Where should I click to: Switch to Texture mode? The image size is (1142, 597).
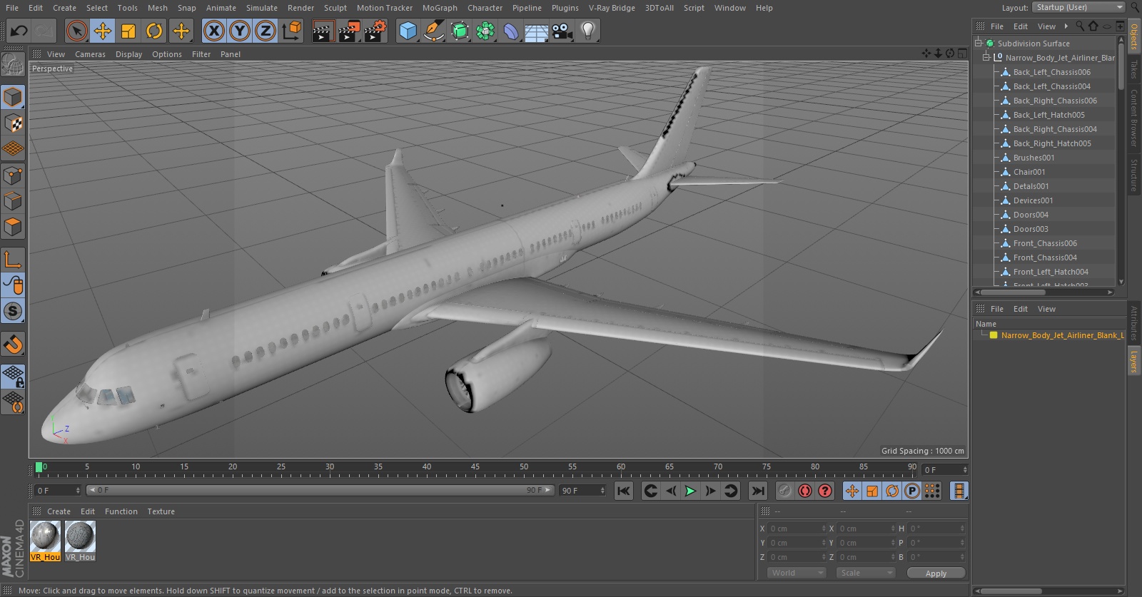coord(13,123)
